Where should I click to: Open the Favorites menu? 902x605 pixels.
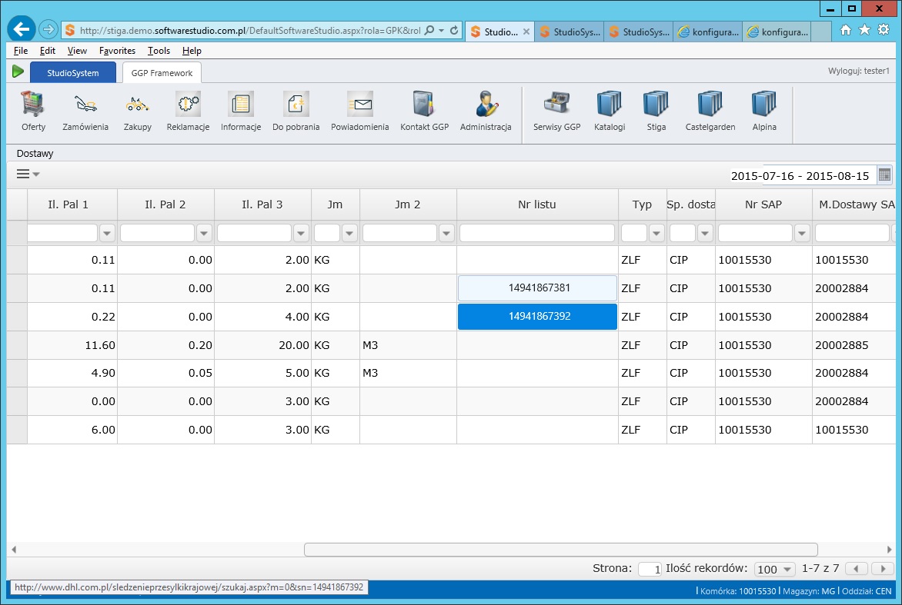click(x=117, y=51)
